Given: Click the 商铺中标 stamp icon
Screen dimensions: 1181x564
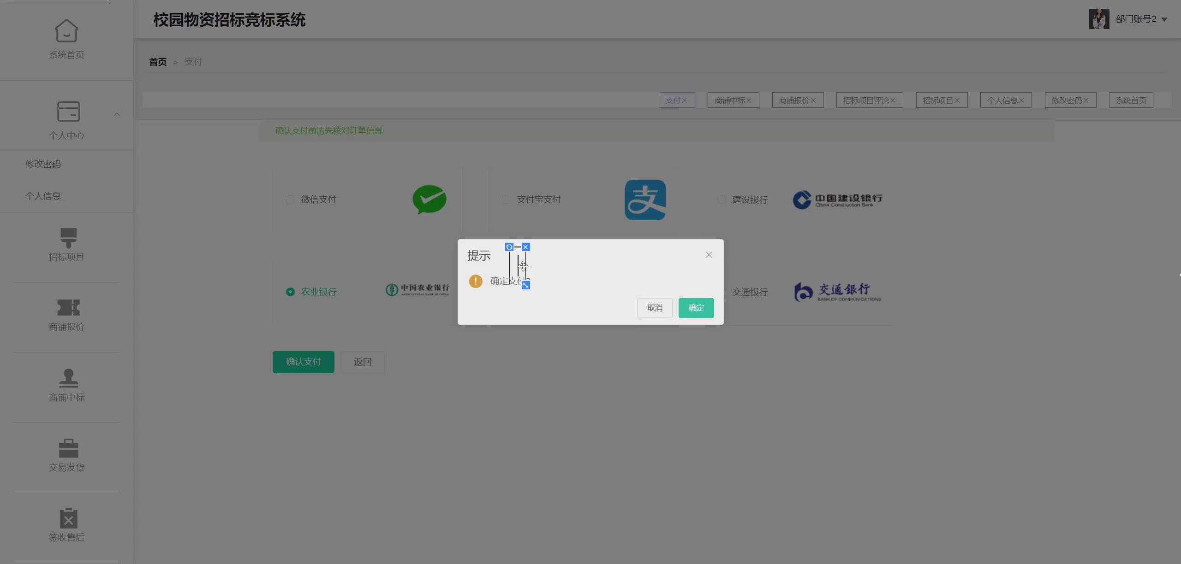Looking at the screenshot, I should coord(68,378).
